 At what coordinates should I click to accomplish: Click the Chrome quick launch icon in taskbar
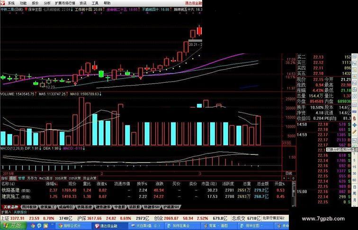coord(33,226)
